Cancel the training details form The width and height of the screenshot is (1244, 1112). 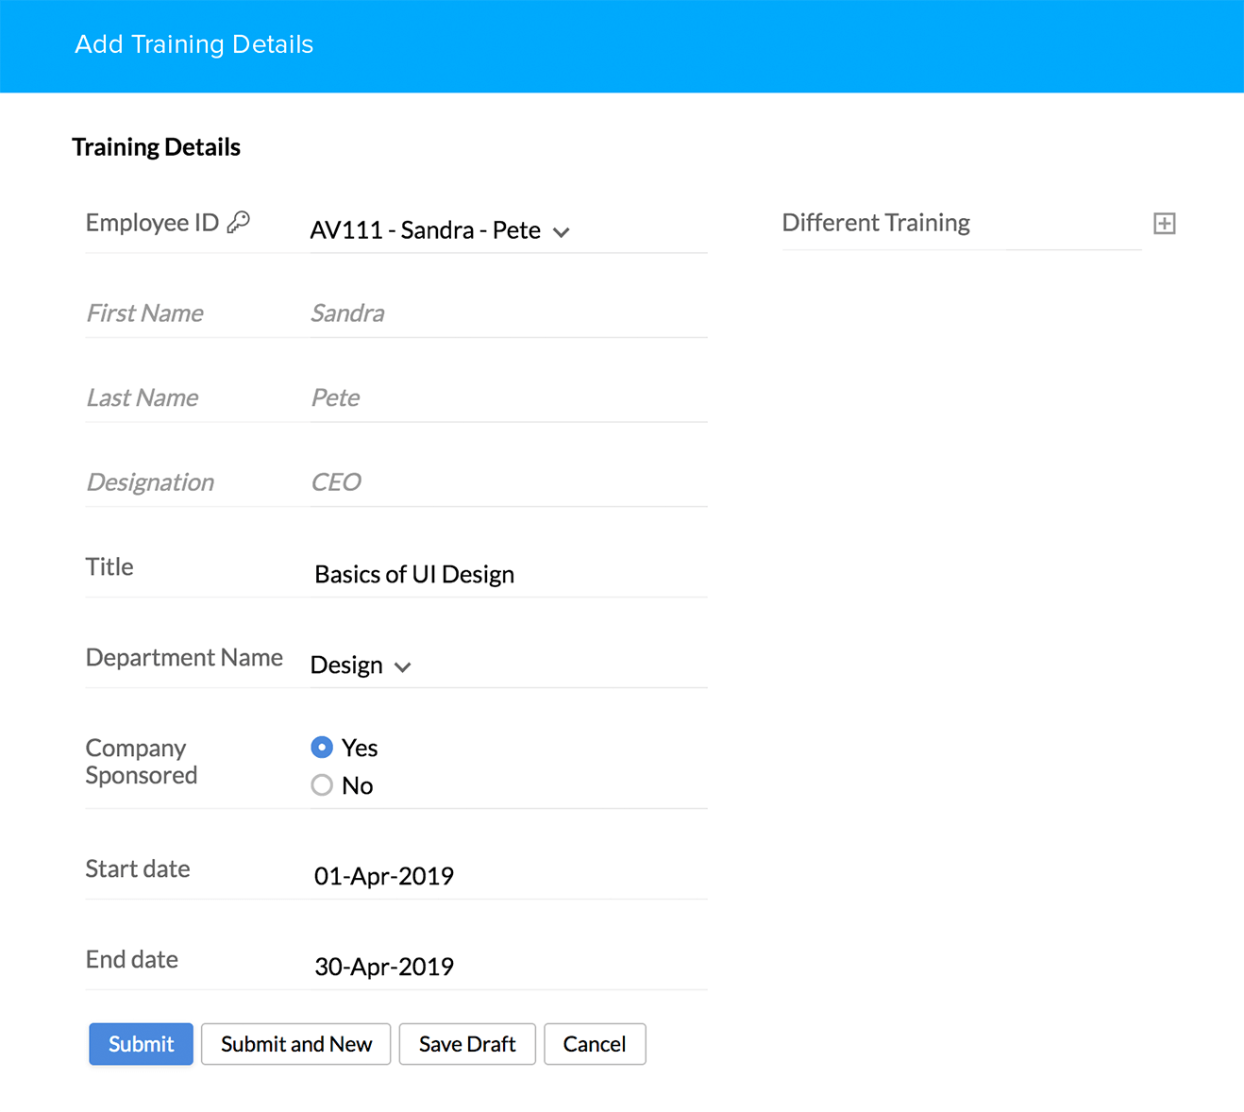[x=595, y=1044]
